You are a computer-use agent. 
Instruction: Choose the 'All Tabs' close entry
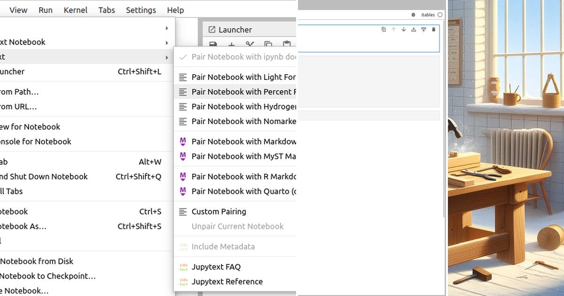(87, 191)
